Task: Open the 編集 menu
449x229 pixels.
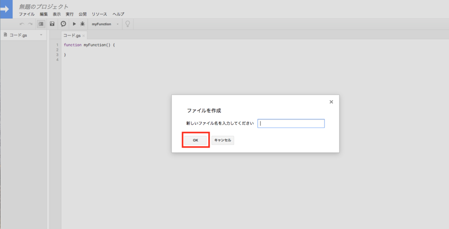Action: point(44,14)
